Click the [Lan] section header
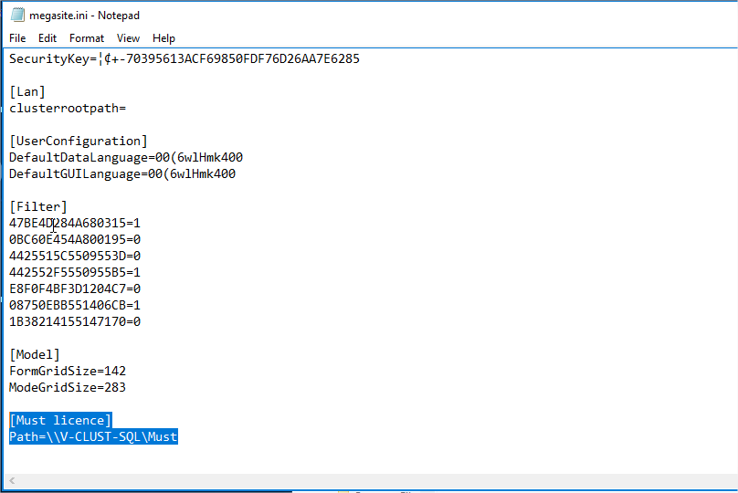Viewport: 738px width, 493px height. pyautogui.click(x=27, y=91)
